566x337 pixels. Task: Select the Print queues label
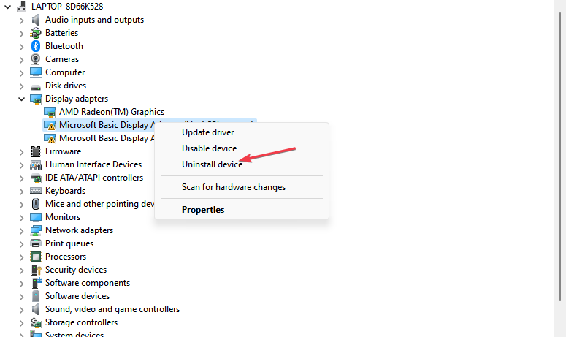tap(69, 243)
